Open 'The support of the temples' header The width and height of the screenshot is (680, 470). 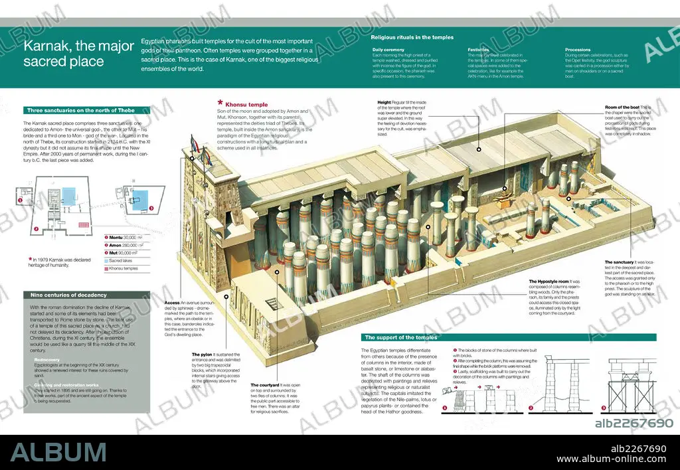coord(509,337)
